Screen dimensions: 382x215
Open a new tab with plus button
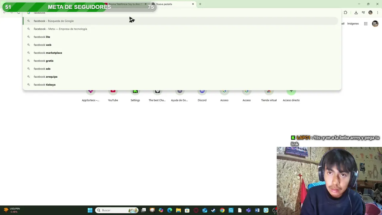[x=200, y=4]
